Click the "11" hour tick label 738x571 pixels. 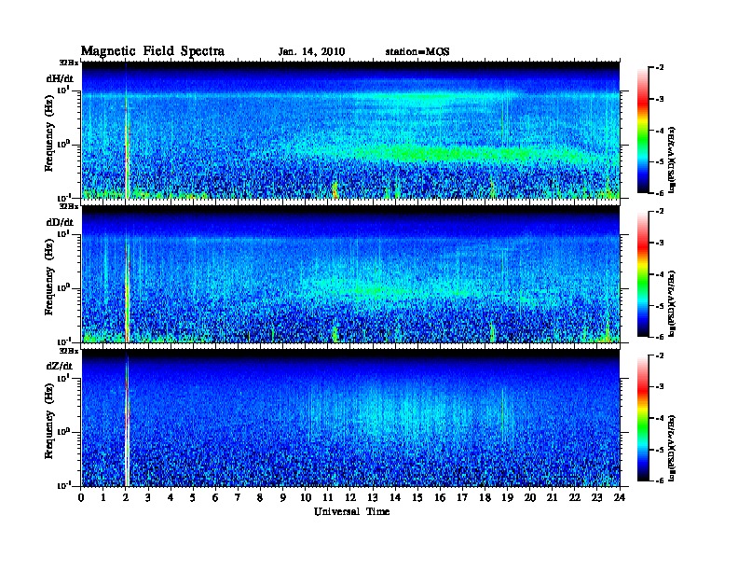[328, 497]
